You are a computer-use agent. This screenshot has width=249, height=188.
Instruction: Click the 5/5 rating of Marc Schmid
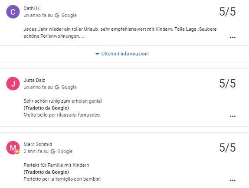click(x=227, y=148)
